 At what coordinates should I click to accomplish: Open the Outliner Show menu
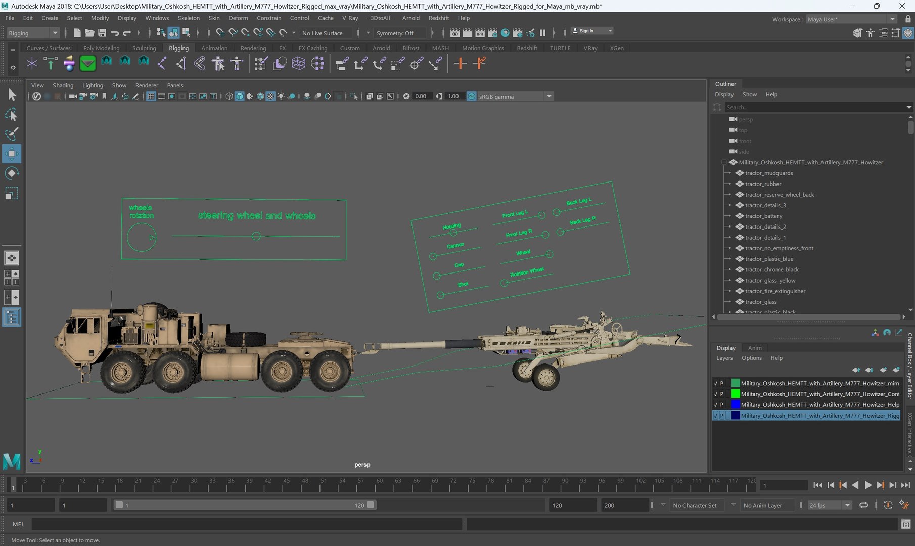click(x=749, y=94)
